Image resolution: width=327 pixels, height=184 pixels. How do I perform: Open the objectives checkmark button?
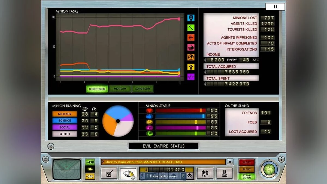point(109,173)
